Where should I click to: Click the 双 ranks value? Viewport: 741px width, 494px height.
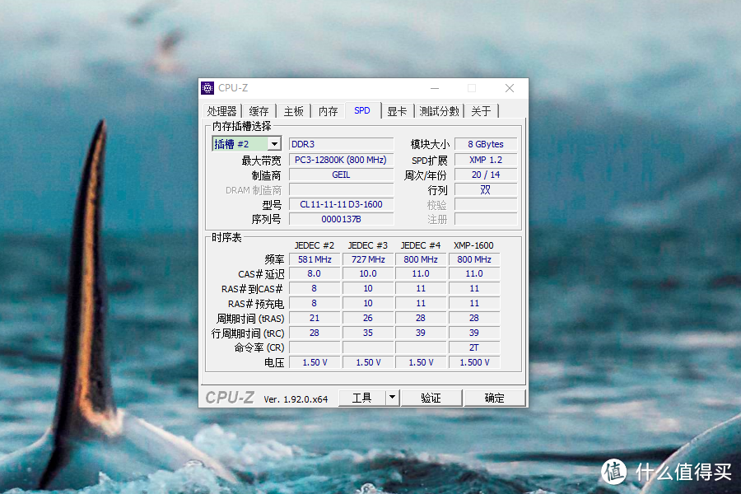(486, 189)
